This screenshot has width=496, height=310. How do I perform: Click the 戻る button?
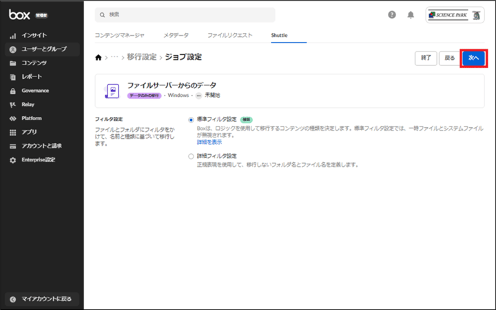pyautogui.click(x=449, y=58)
